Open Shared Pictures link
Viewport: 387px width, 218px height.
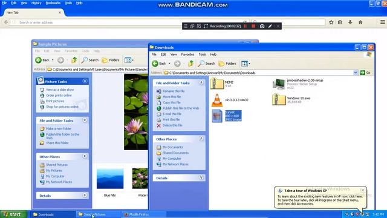(x=57, y=165)
